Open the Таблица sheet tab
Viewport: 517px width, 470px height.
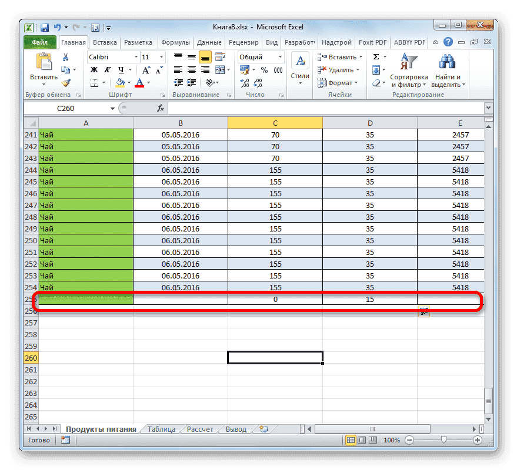[161, 429]
